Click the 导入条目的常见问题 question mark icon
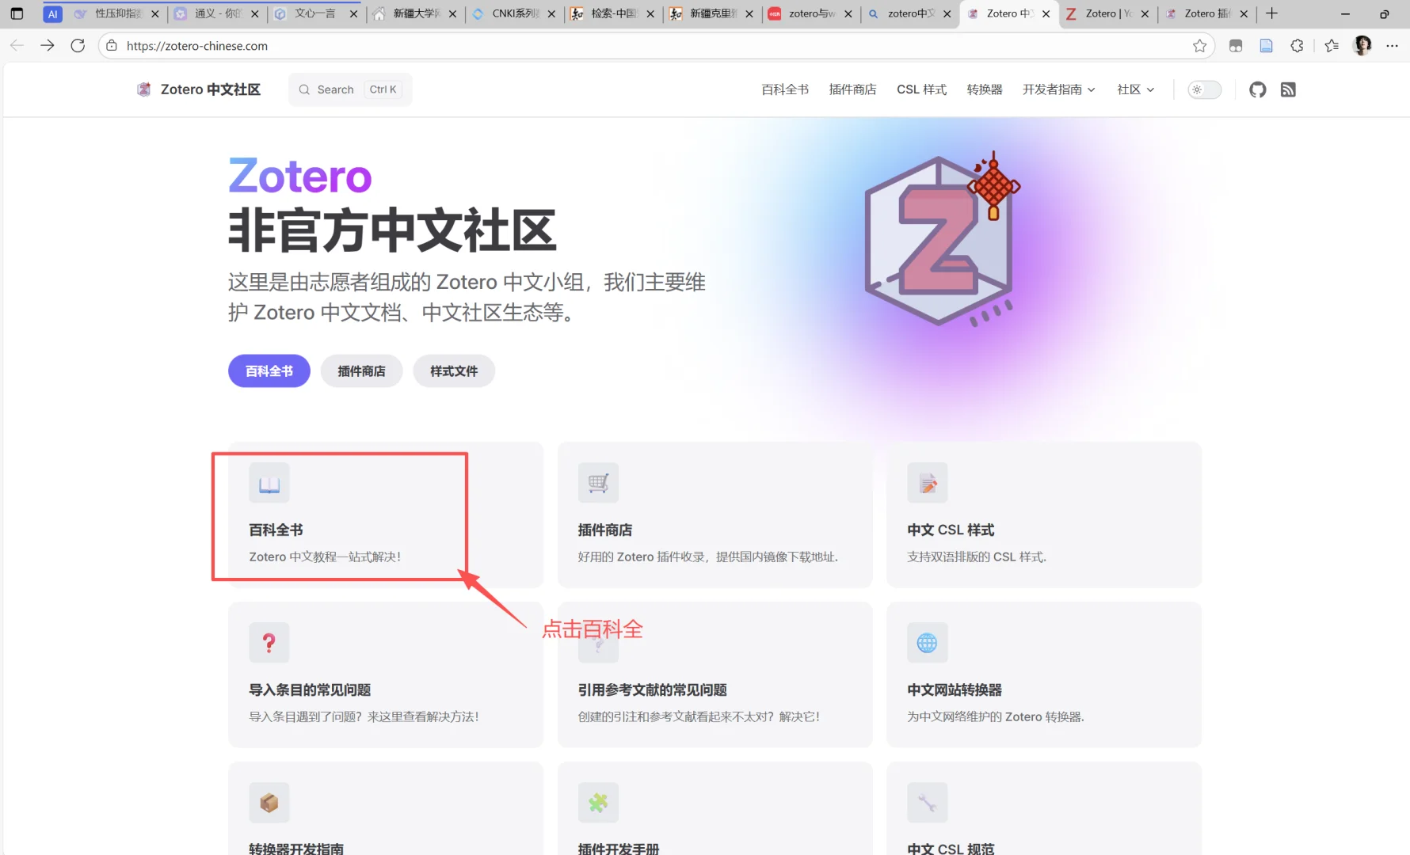 coord(269,642)
